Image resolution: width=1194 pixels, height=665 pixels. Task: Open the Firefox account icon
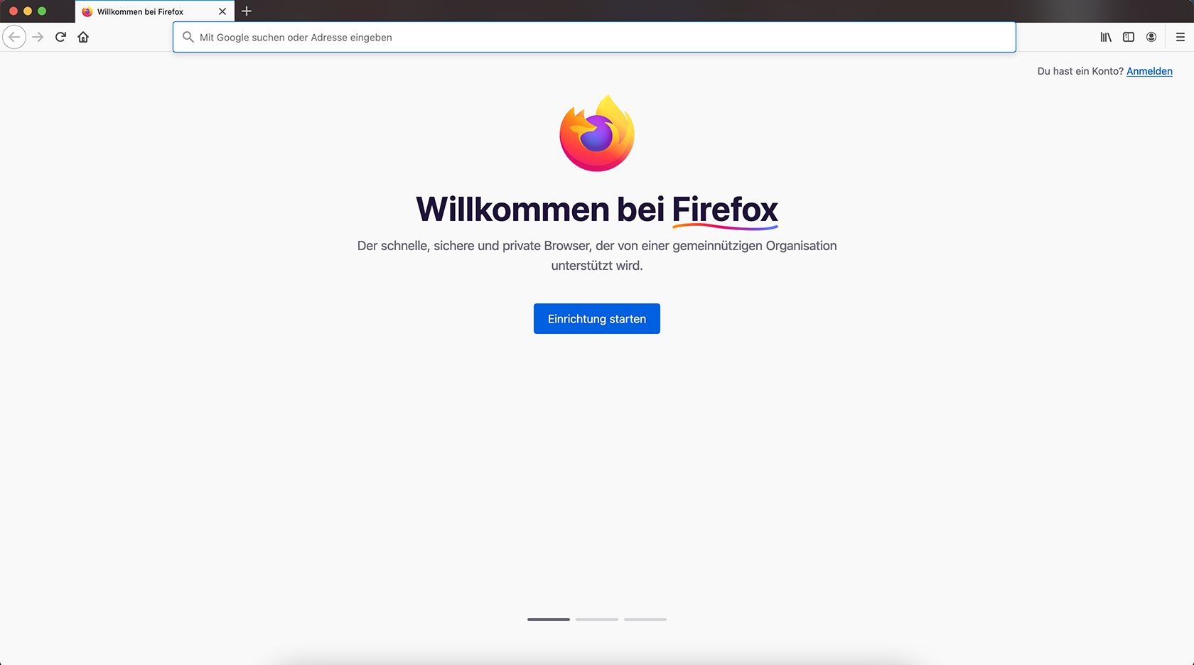click(1151, 37)
